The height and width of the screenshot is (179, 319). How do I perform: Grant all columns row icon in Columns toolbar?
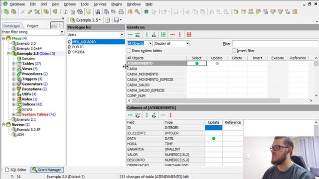[x=130, y=115]
